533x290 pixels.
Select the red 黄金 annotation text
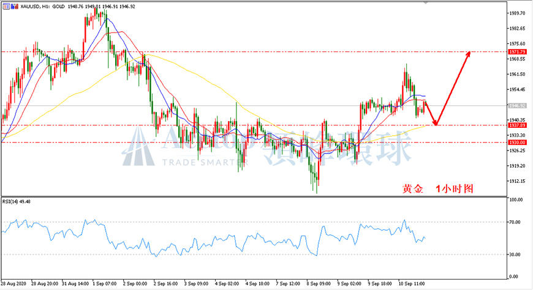413,189
